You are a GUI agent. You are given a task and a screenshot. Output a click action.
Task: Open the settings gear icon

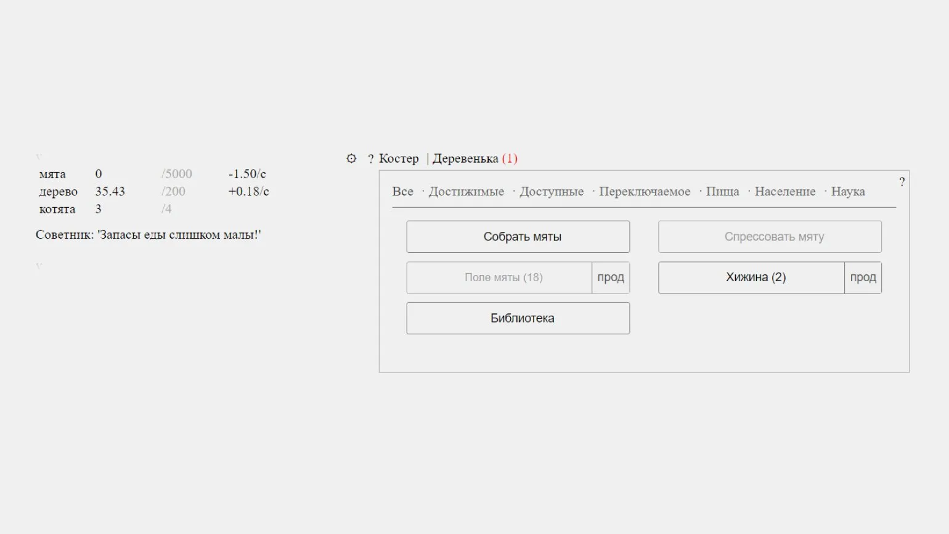(351, 158)
